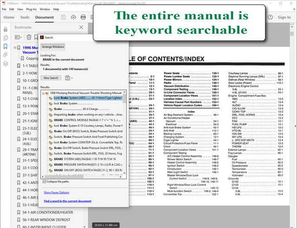Open bookmark '56-1 REAR WINDOW DEFROST'
Screen dimensions: 297x228
tap(46, 220)
